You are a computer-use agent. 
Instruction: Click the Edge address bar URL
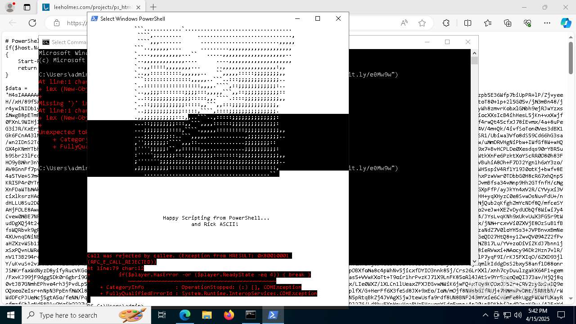[76, 23]
